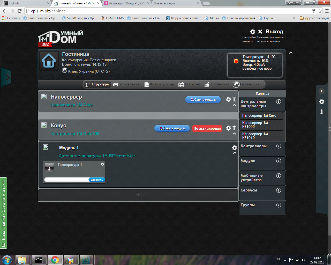Select Наносервер 1M Core palette item

(261, 116)
